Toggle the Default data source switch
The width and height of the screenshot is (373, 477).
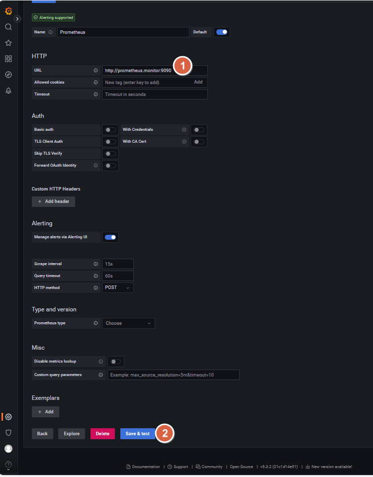pyautogui.click(x=222, y=32)
